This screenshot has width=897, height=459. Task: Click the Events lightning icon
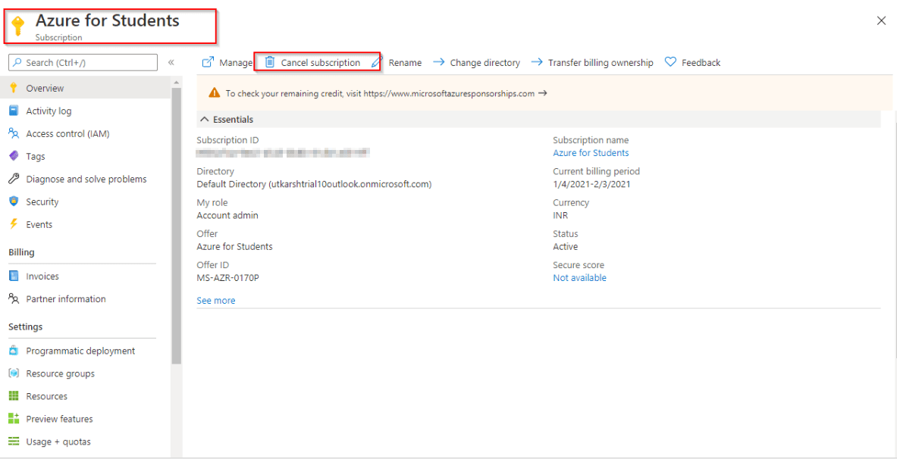[x=14, y=224]
